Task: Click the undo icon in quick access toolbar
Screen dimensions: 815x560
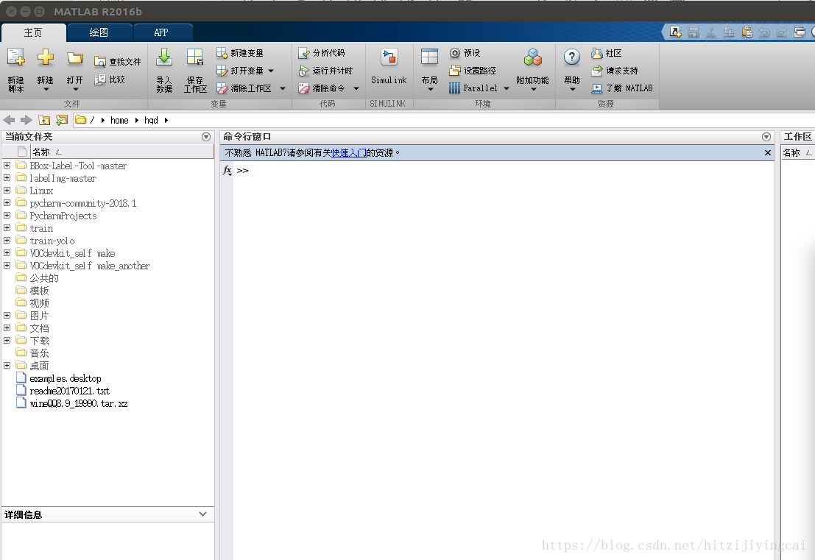Action: 764,32
